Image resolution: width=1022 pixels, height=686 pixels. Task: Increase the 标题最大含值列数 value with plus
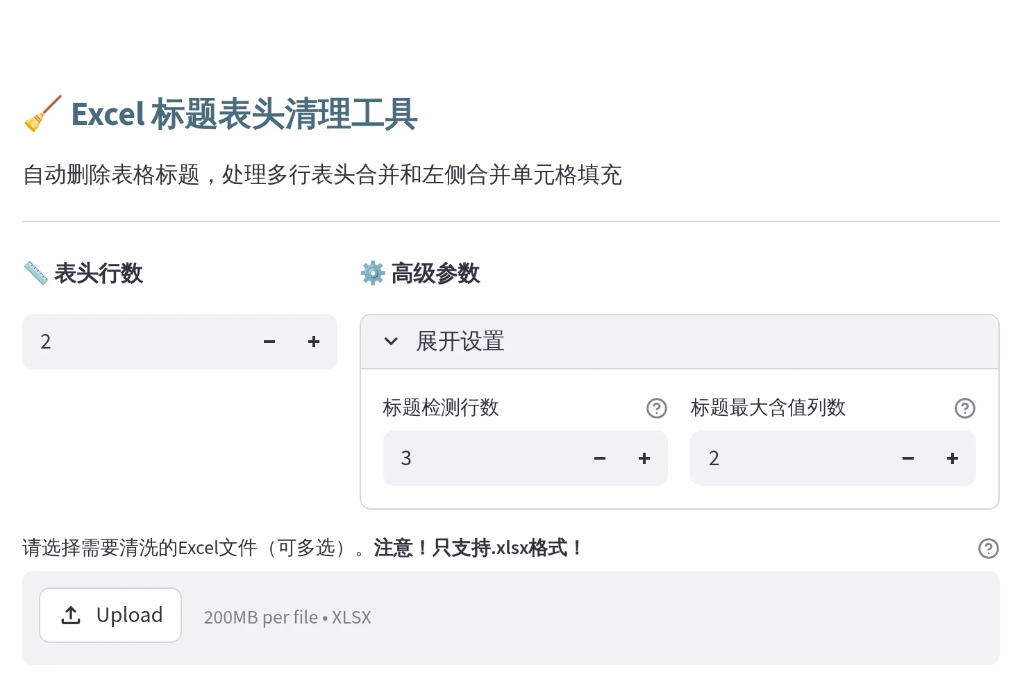(953, 458)
